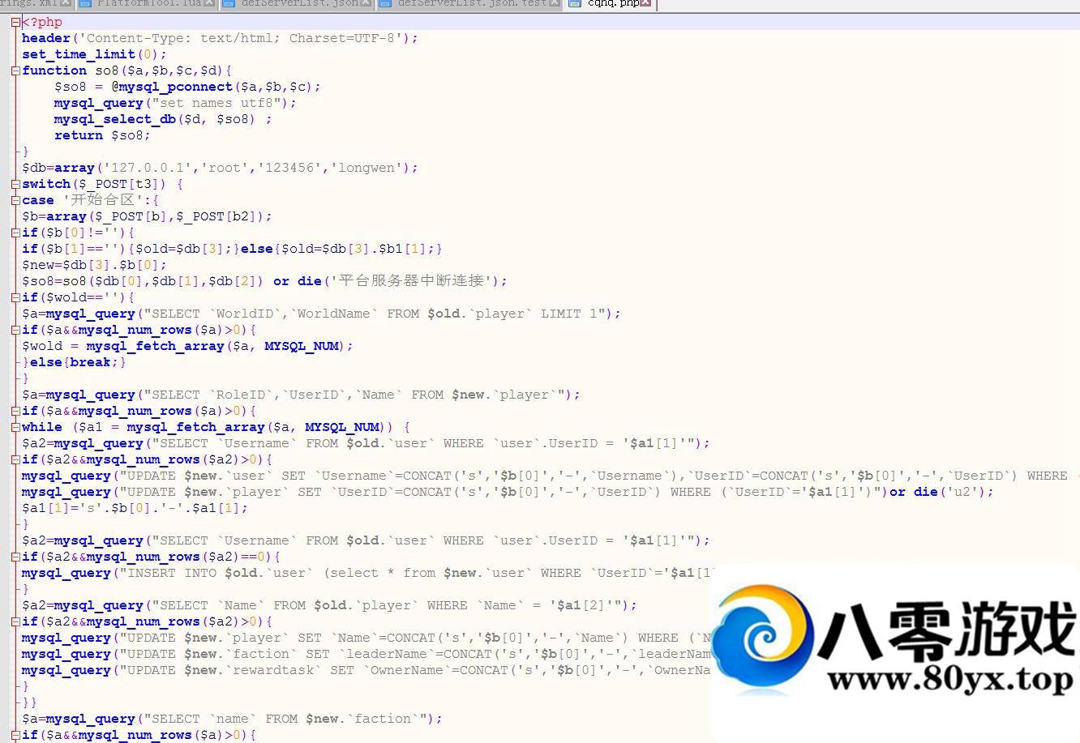Click the SELECT `WorldID`,`WorldName` query line

coord(321,314)
